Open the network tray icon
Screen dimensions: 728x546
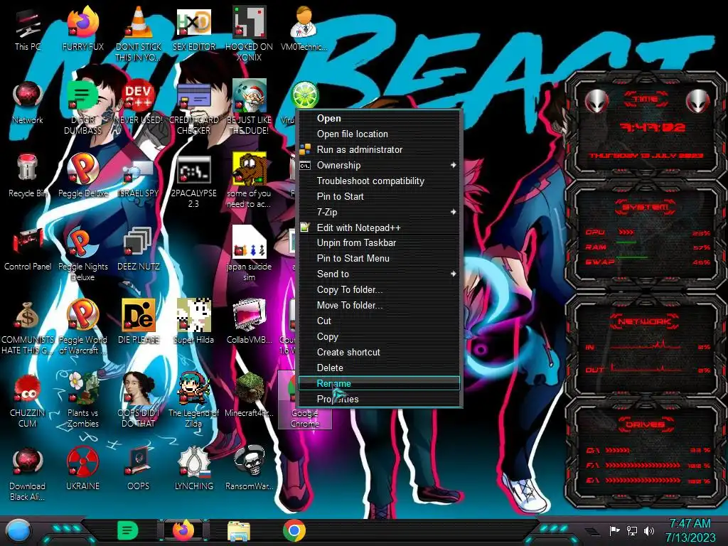pos(632,530)
